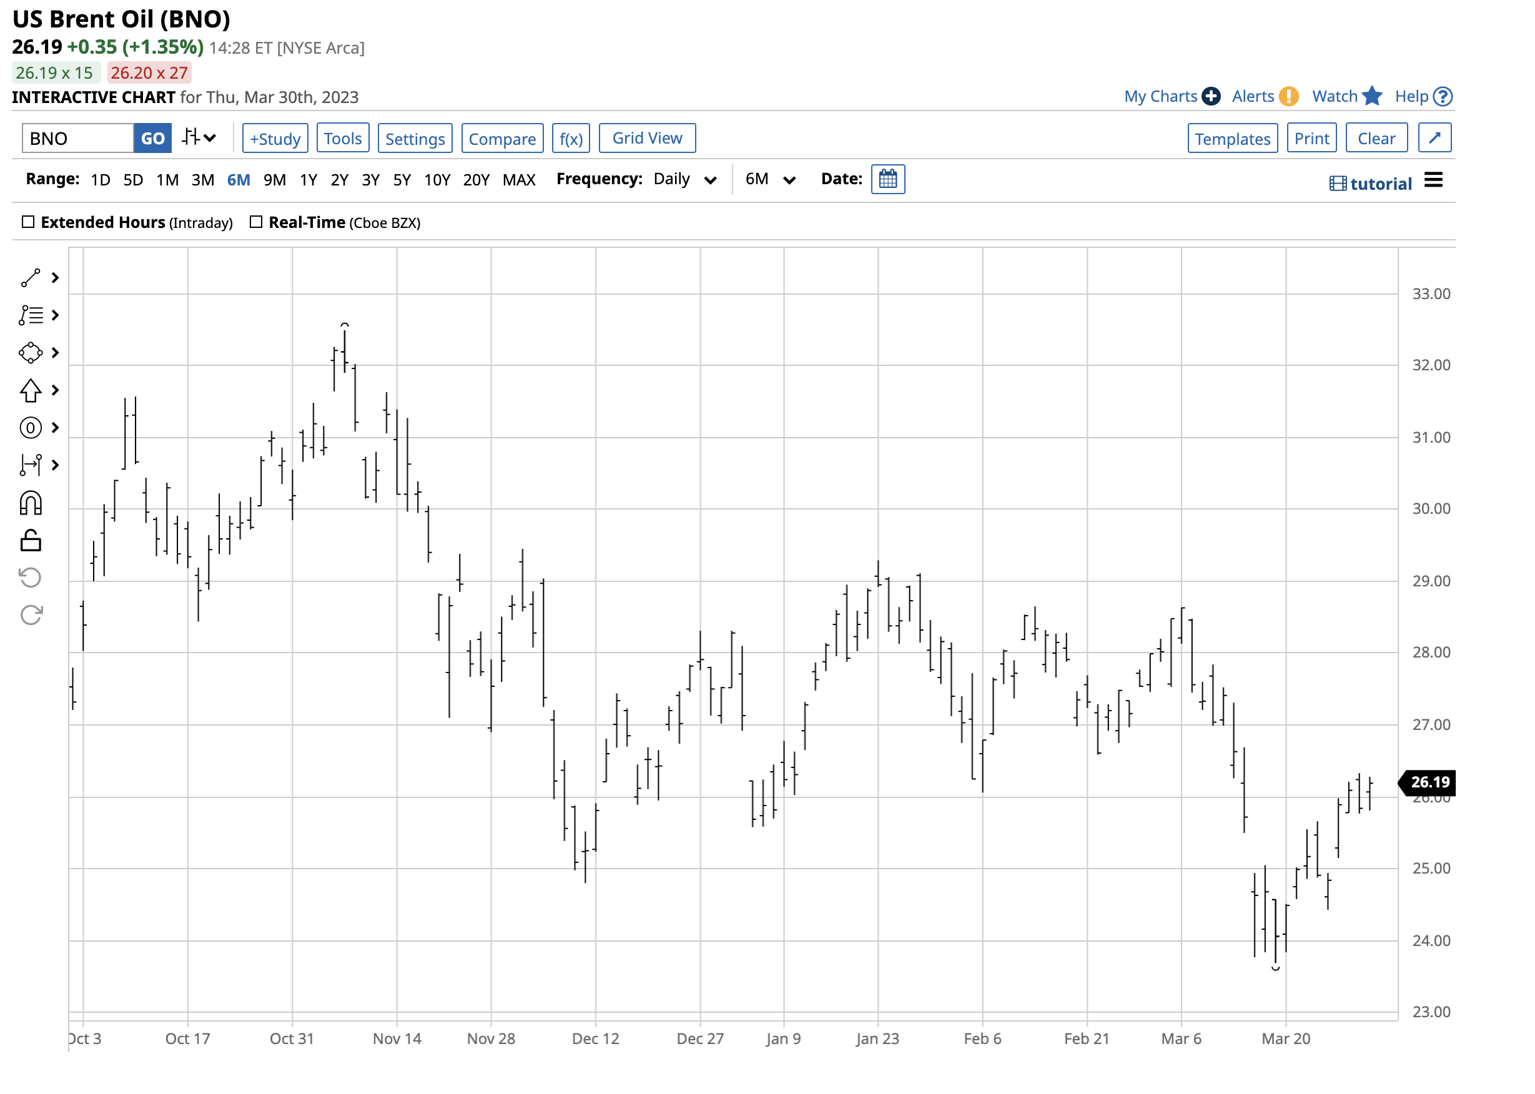This screenshot has height=1094, width=1535.
Task: Open the chart bar type dropdown
Action: click(199, 138)
